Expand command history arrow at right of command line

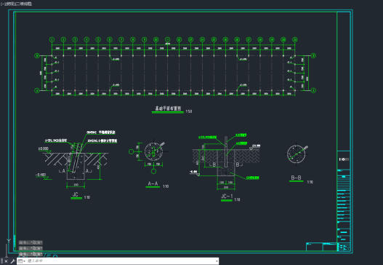coord(217,261)
